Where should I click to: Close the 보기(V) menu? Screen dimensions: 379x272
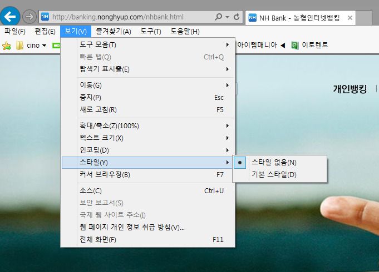pos(76,31)
